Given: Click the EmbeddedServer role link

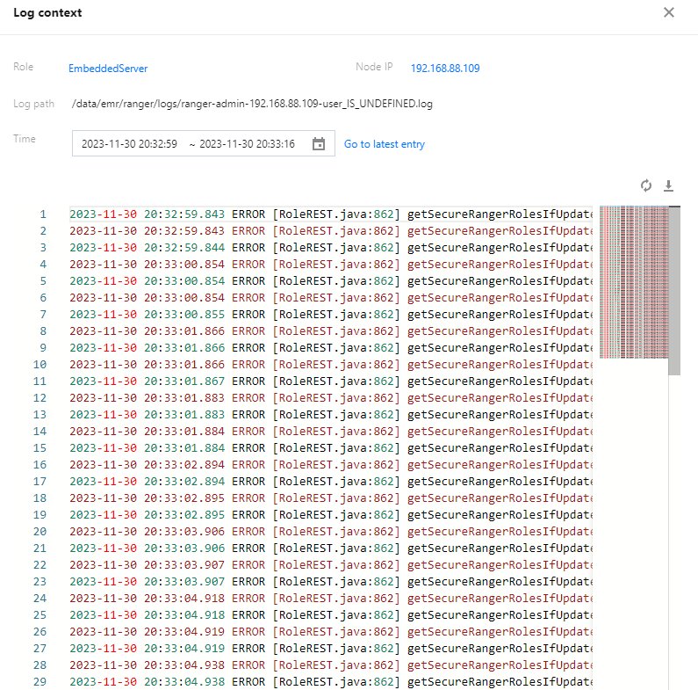Looking at the screenshot, I should tap(108, 69).
